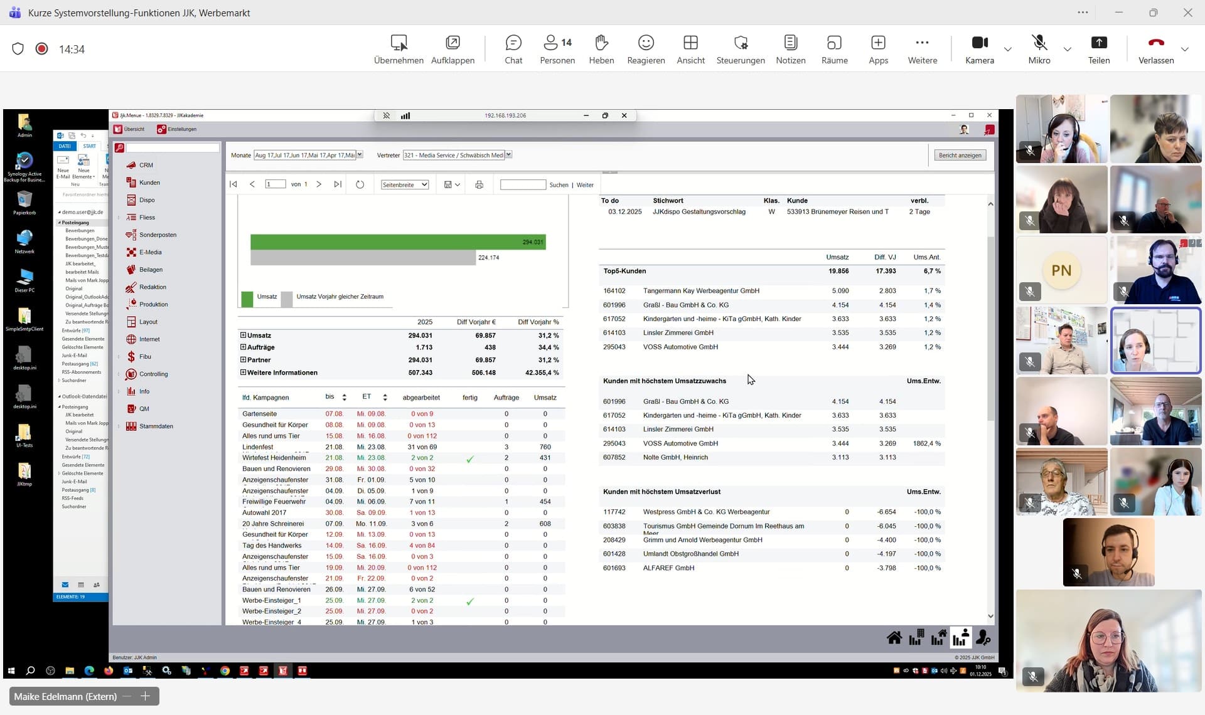Viewport: 1205px width, 715px height.
Task: Open Reagieren emoji reactions
Action: [x=645, y=49]
